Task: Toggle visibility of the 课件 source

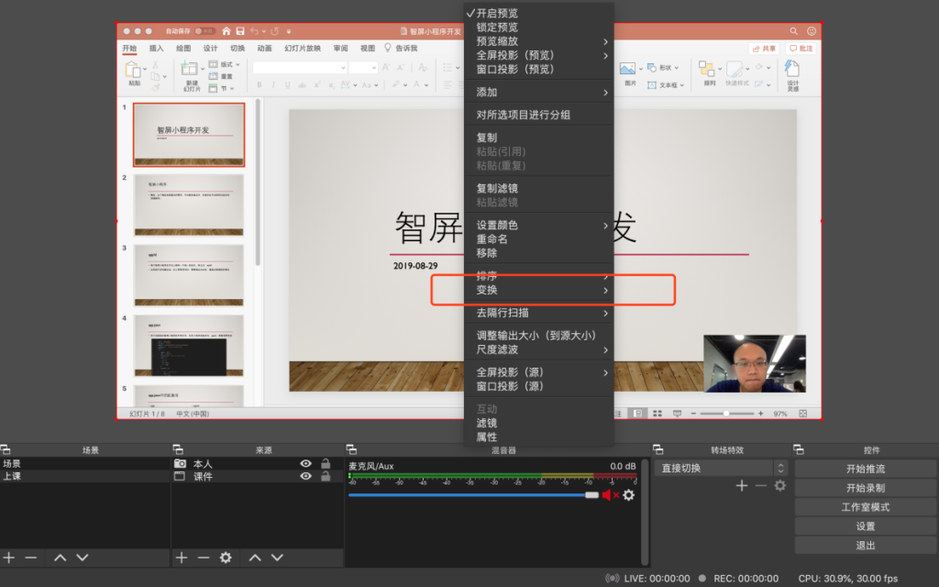Action: pos(306,477)
